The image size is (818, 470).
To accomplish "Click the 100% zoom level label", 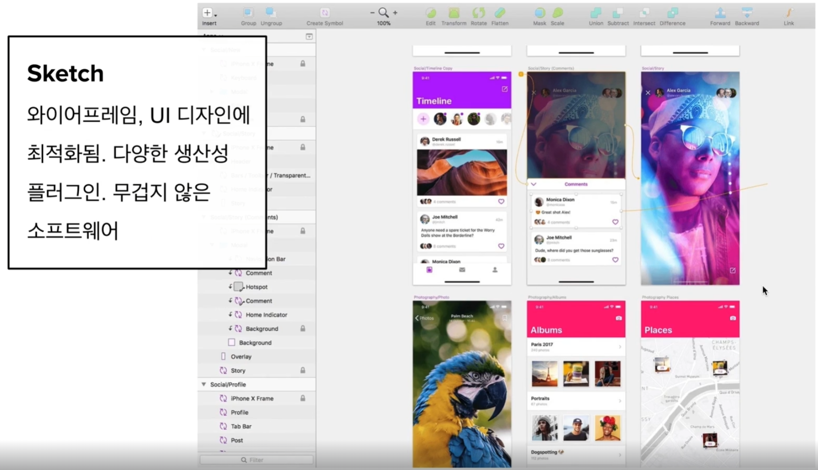I will click(x=384, y=23).
